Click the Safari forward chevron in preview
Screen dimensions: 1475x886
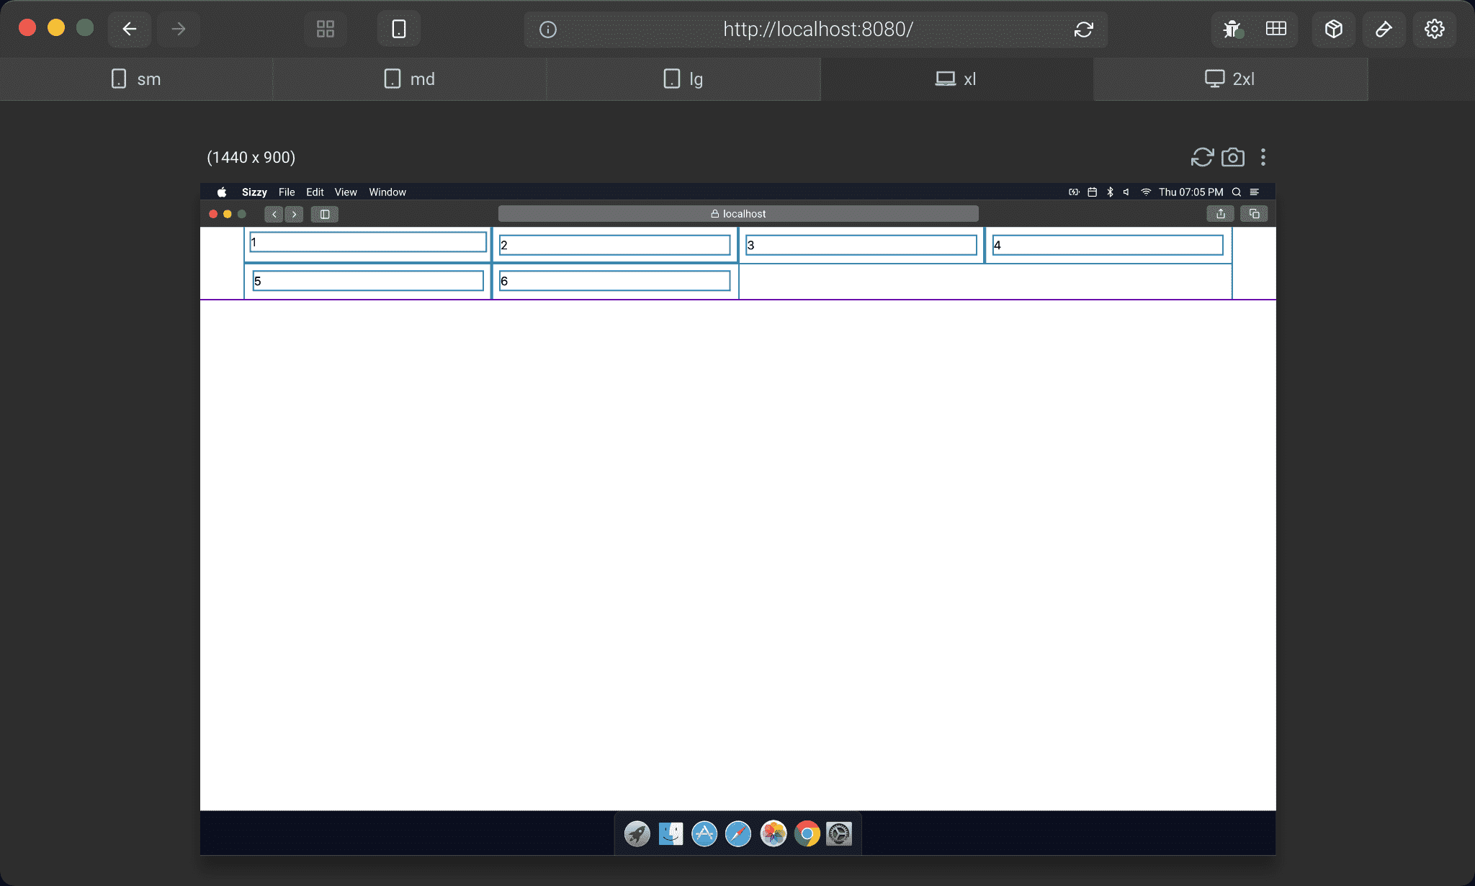click(294, 214)
